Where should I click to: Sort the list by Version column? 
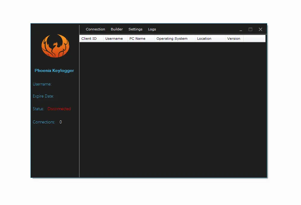[234, 39]
